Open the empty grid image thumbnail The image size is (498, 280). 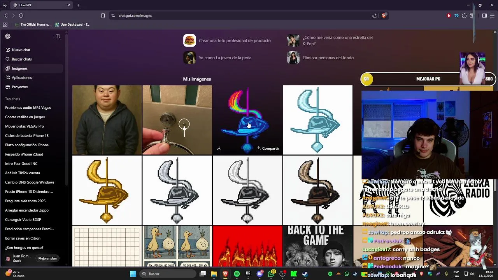point(107,247)
